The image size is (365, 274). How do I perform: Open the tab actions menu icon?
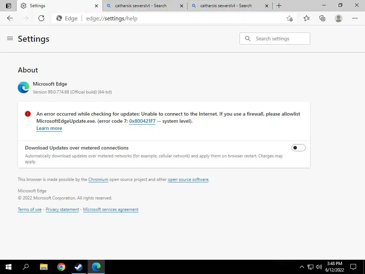(9, 6)
